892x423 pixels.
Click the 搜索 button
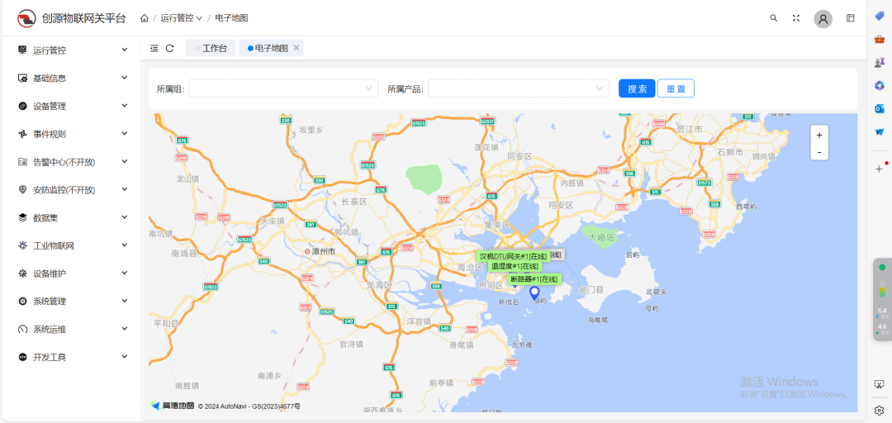(x=637, y=88)
